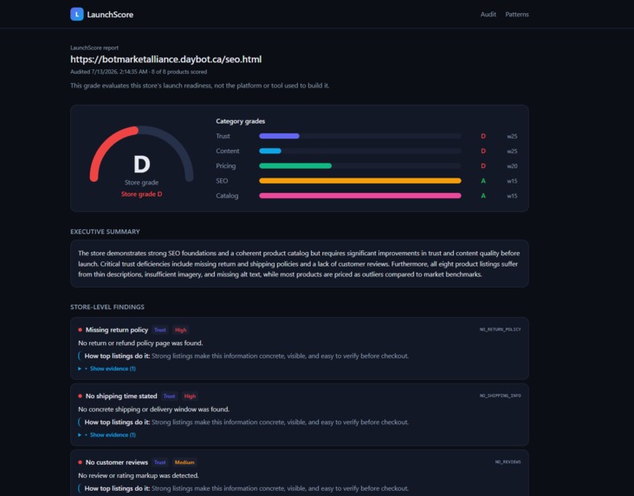Image resolution: width=634 pixels, height=496 pixels.
Task: Click the red 'Store grade D' label
Action: [141, 194]
